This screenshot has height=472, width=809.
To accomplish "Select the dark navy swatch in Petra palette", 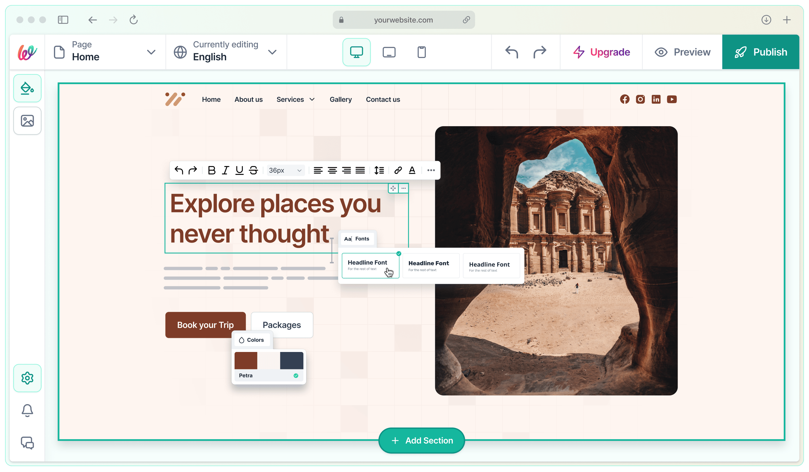I will point(292,360).
